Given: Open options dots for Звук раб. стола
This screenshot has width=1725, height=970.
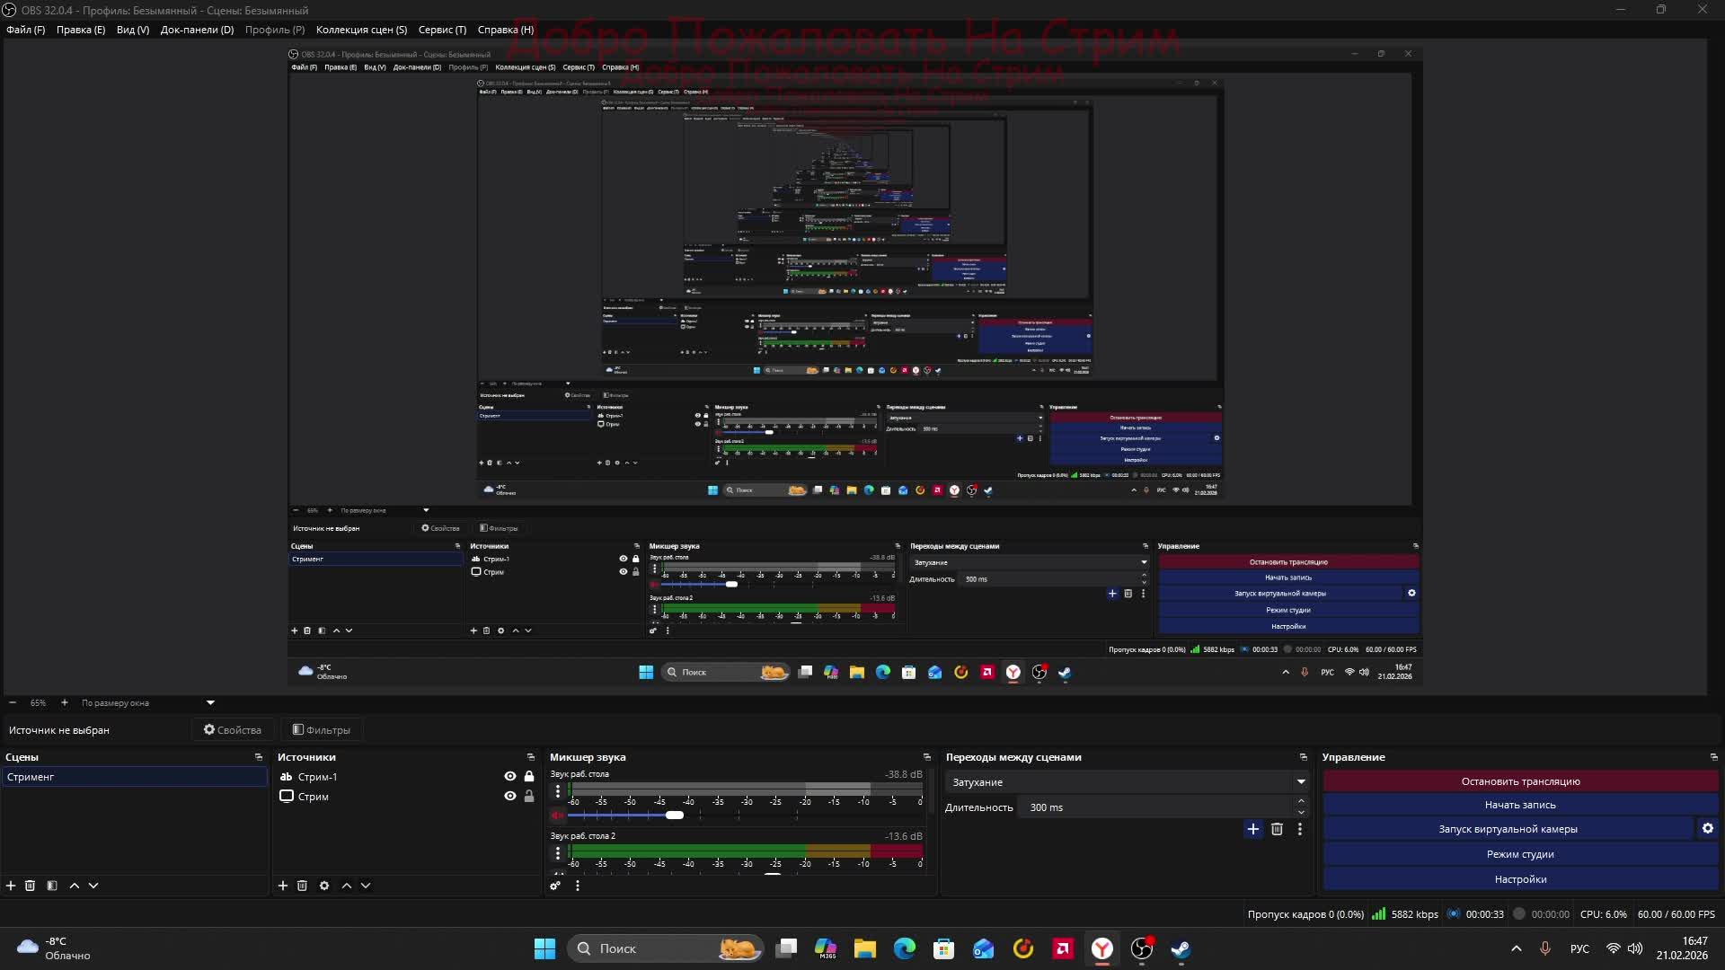Looking at the screenshot, I should click(558, 791).
